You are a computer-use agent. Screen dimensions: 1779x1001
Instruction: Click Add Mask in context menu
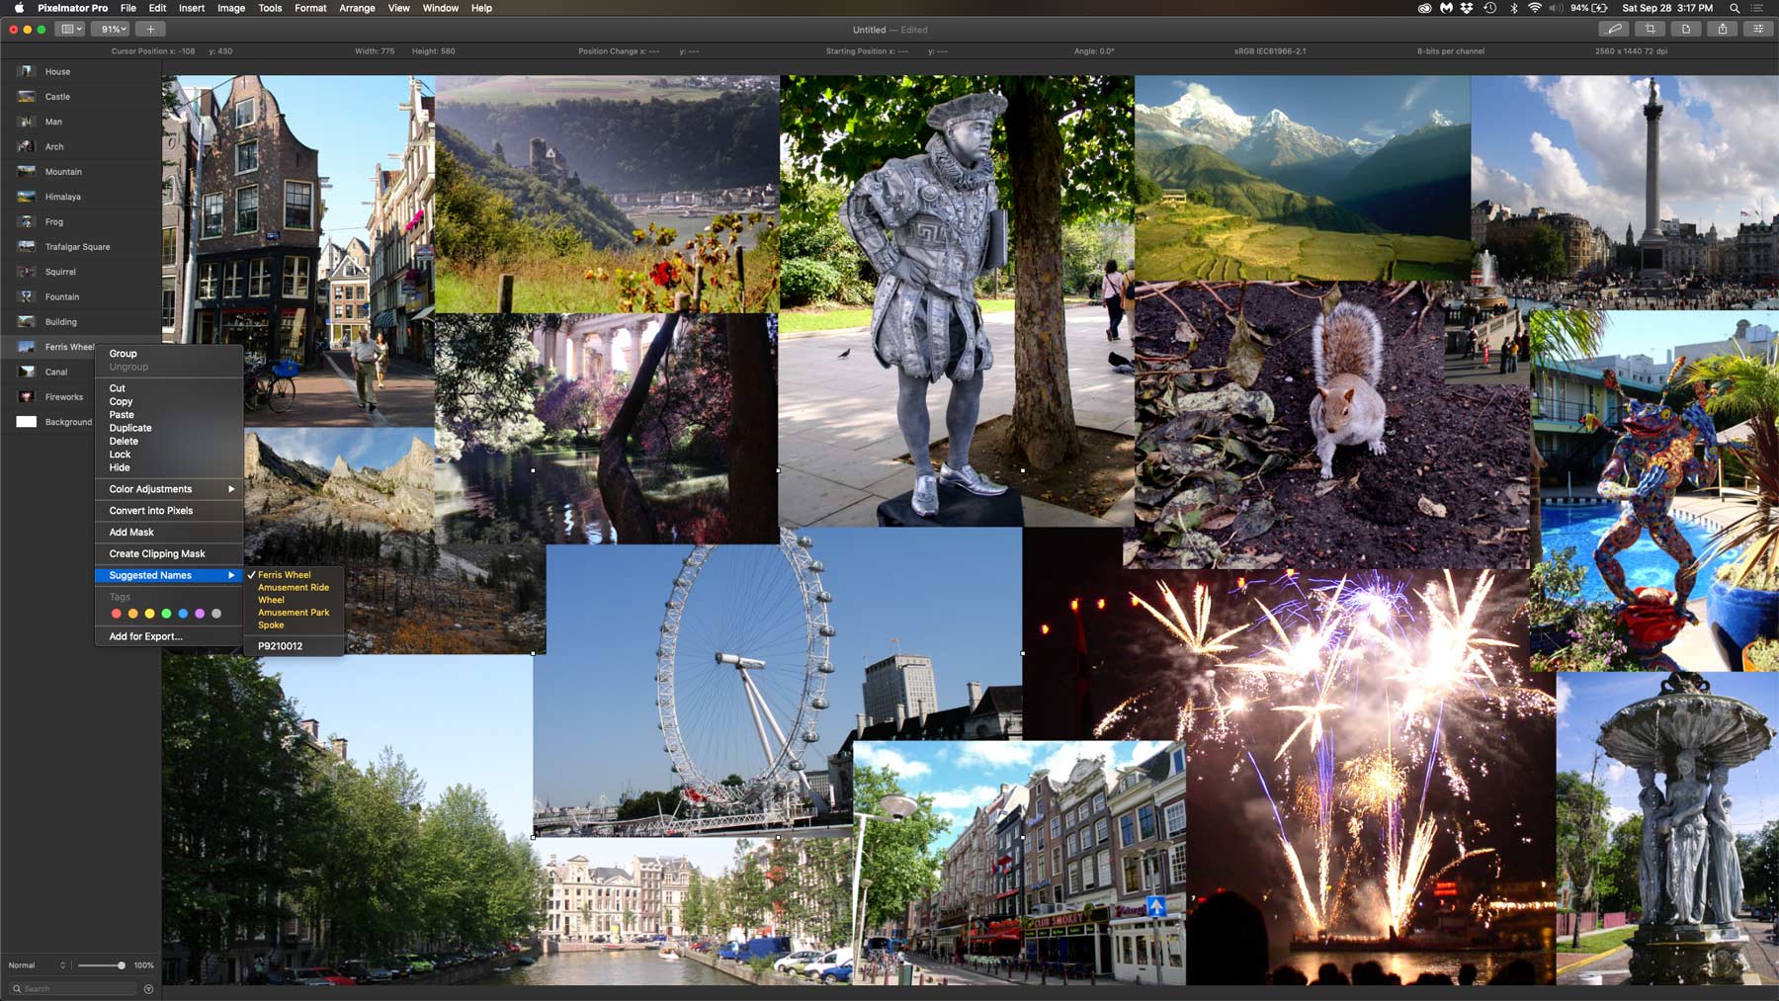pyautogui.click(x=169, y=532)
